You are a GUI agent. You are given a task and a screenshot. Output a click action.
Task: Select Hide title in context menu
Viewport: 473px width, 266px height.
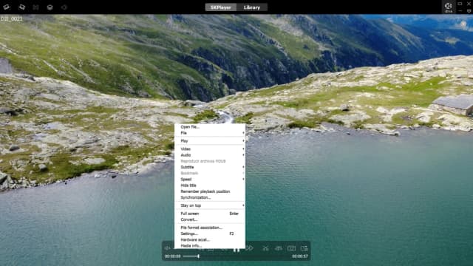point(210,185)
